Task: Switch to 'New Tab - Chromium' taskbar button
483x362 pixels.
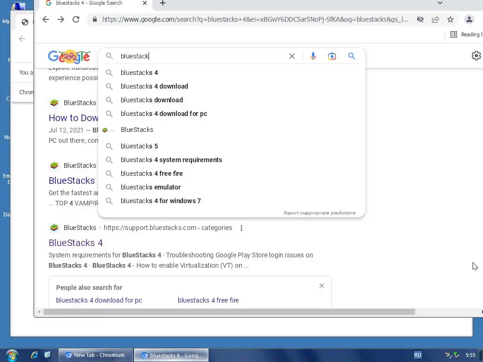Action: click(x=95, y=355)
